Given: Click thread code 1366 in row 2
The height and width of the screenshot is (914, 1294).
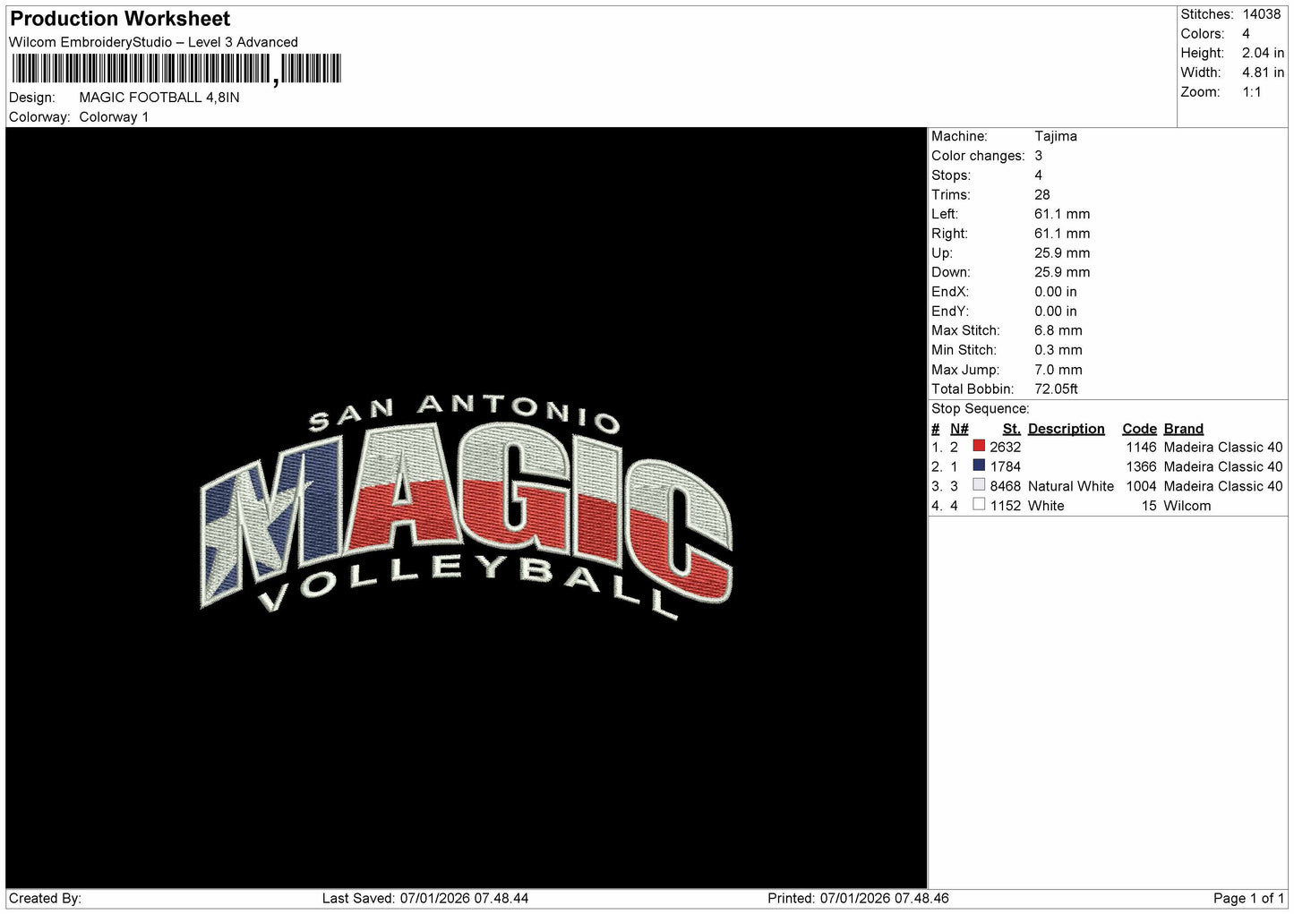Looking at the screenshot, I should [x=1142, y=467].
